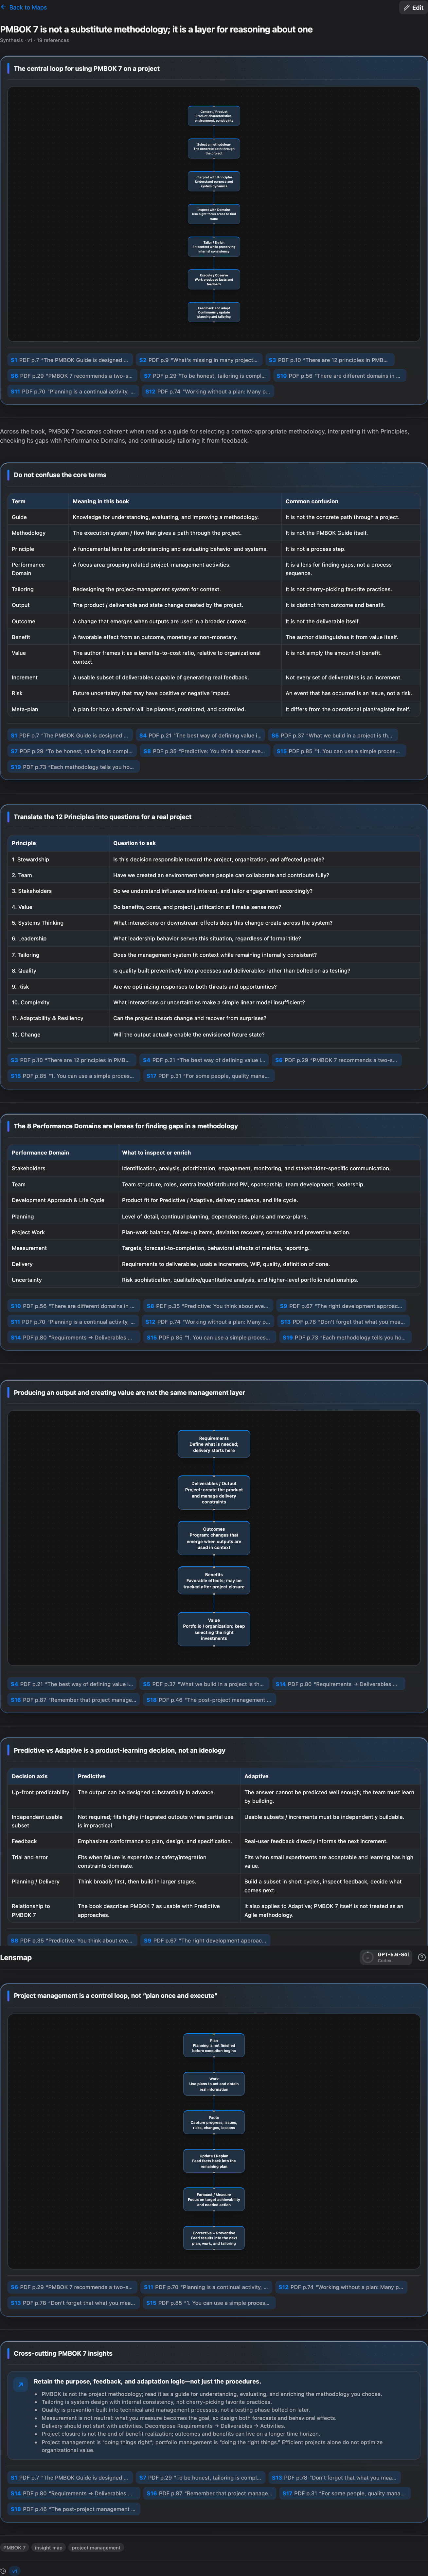Click the Edit pencil button
The height and width of the screenshot is (2576, 428).
pos(413,7)
